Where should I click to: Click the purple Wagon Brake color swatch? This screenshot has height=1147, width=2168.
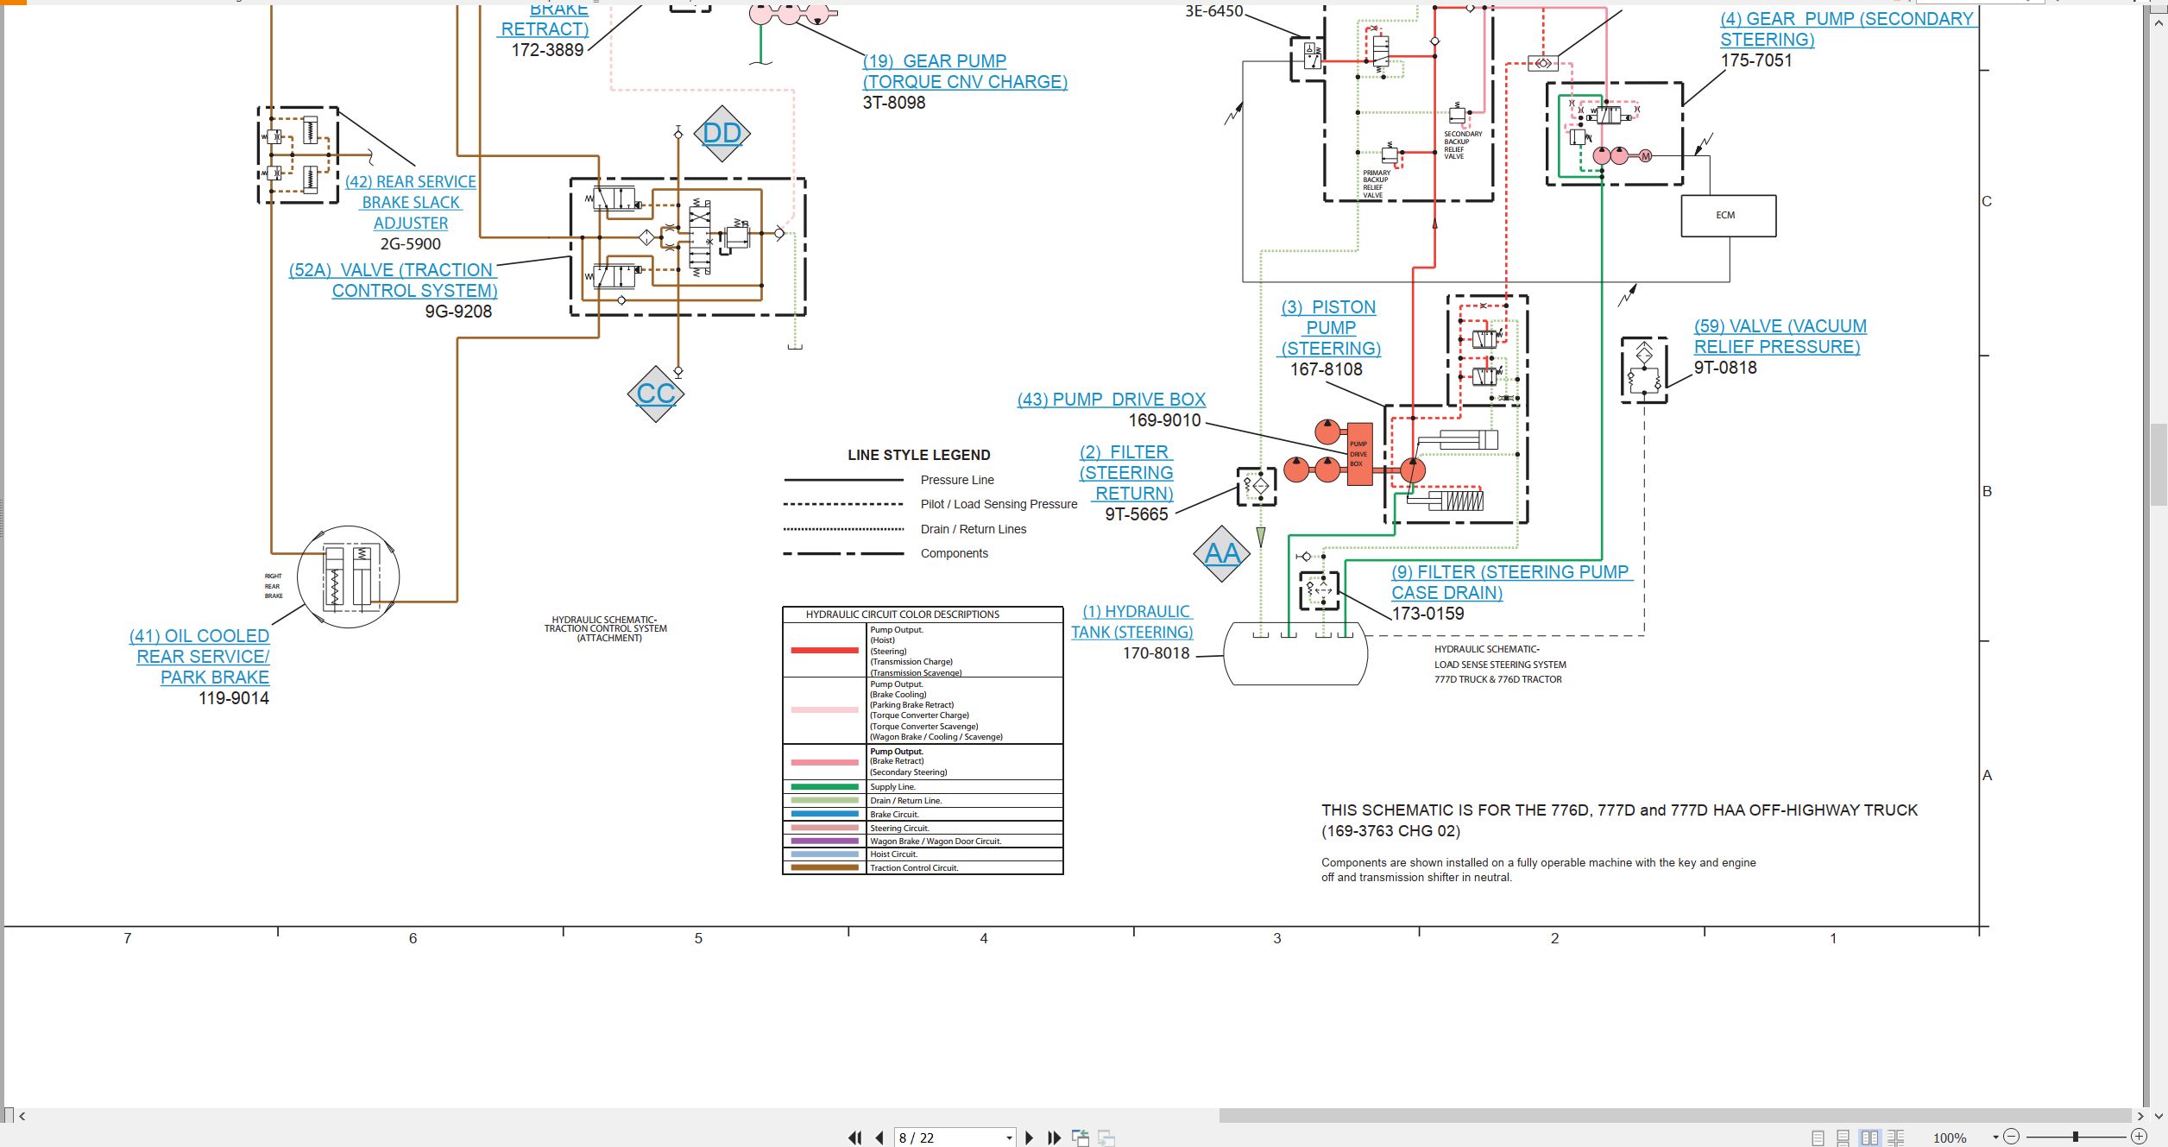825,841
